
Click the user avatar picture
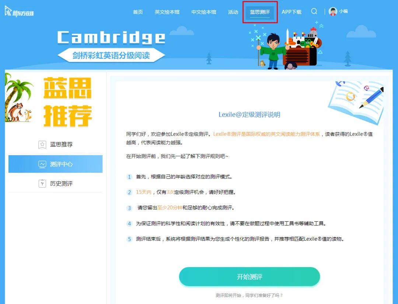[x=333, y=11]
